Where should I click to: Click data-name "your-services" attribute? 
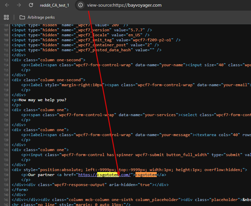pos(148,115)
